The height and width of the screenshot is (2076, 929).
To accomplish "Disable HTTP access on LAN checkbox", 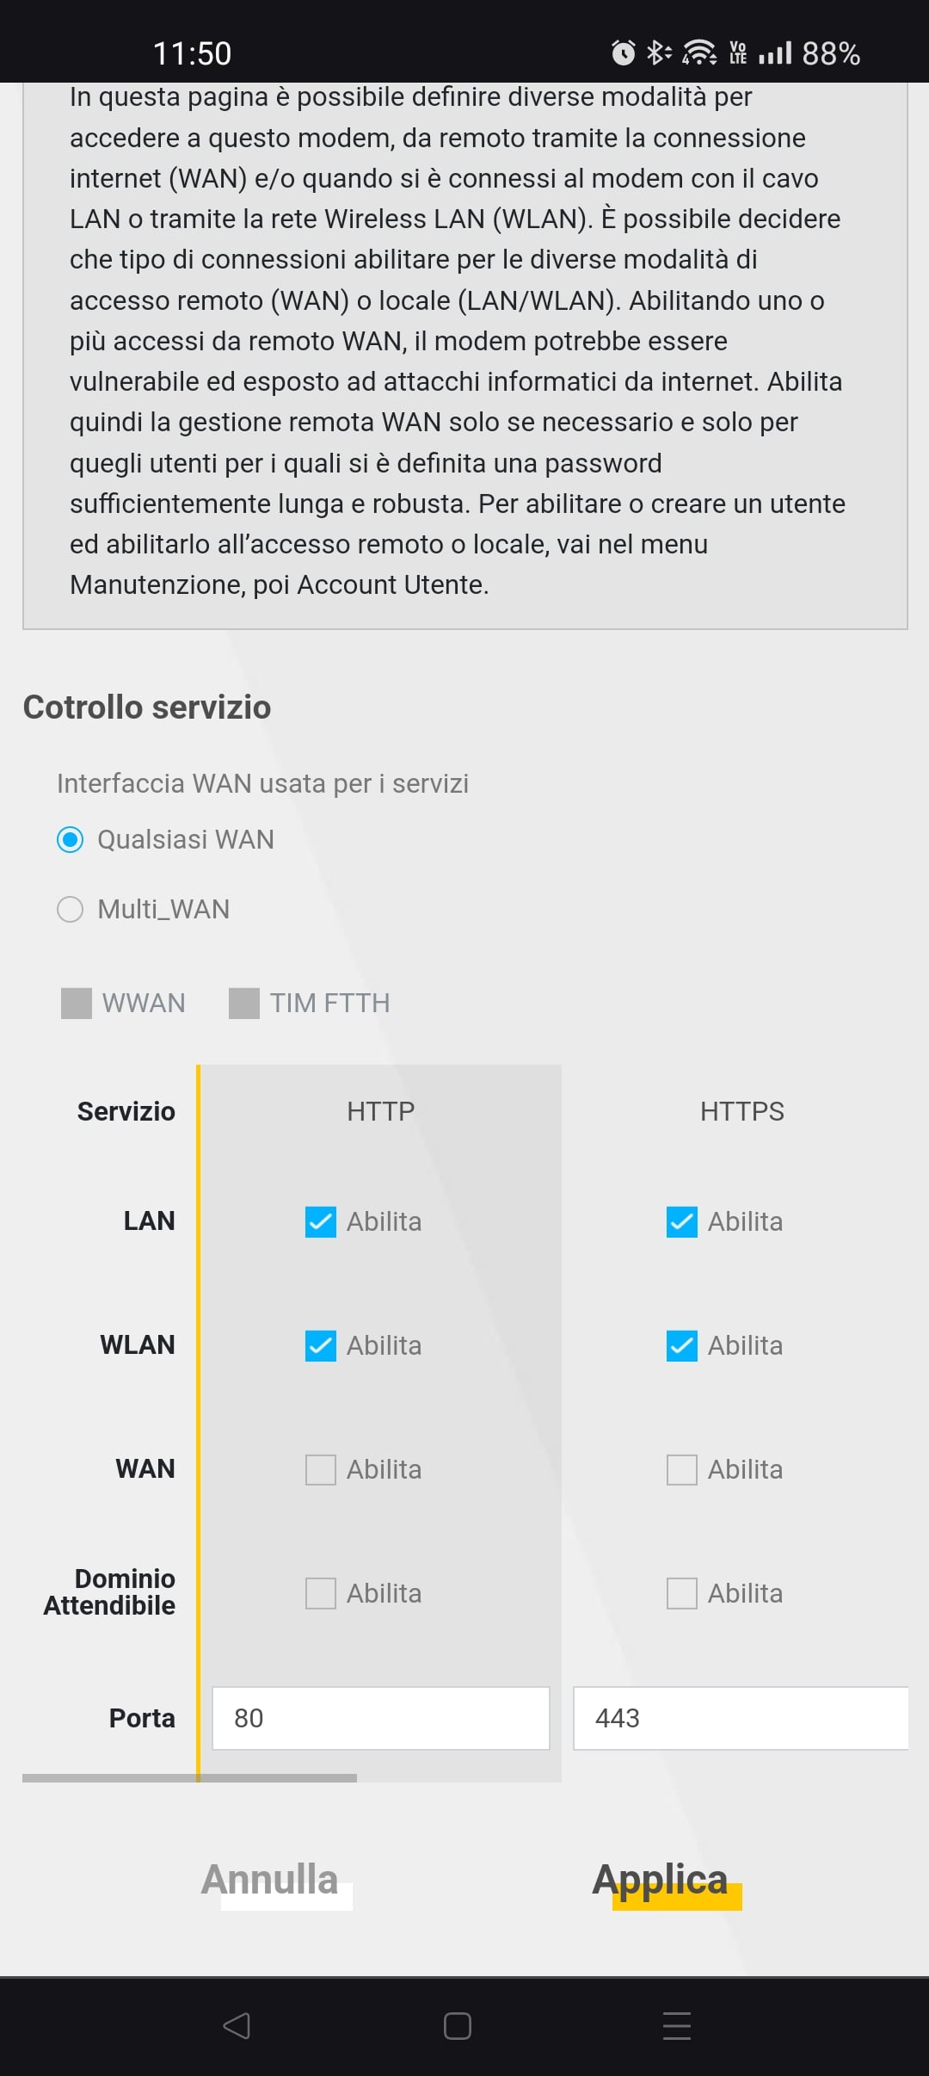I will pyautogui.click(x=321, y=1221).
